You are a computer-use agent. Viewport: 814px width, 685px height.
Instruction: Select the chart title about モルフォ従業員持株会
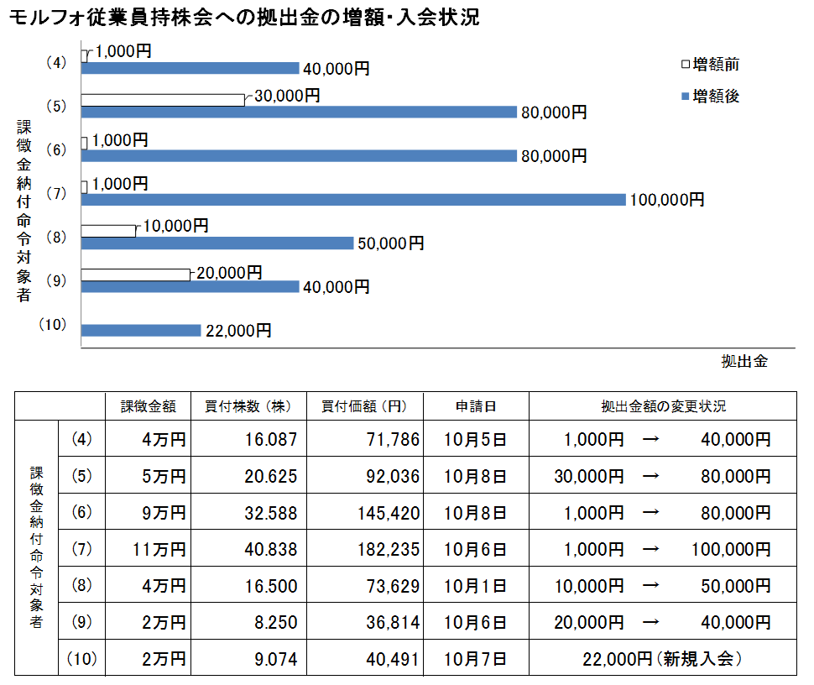pos(242,17)
